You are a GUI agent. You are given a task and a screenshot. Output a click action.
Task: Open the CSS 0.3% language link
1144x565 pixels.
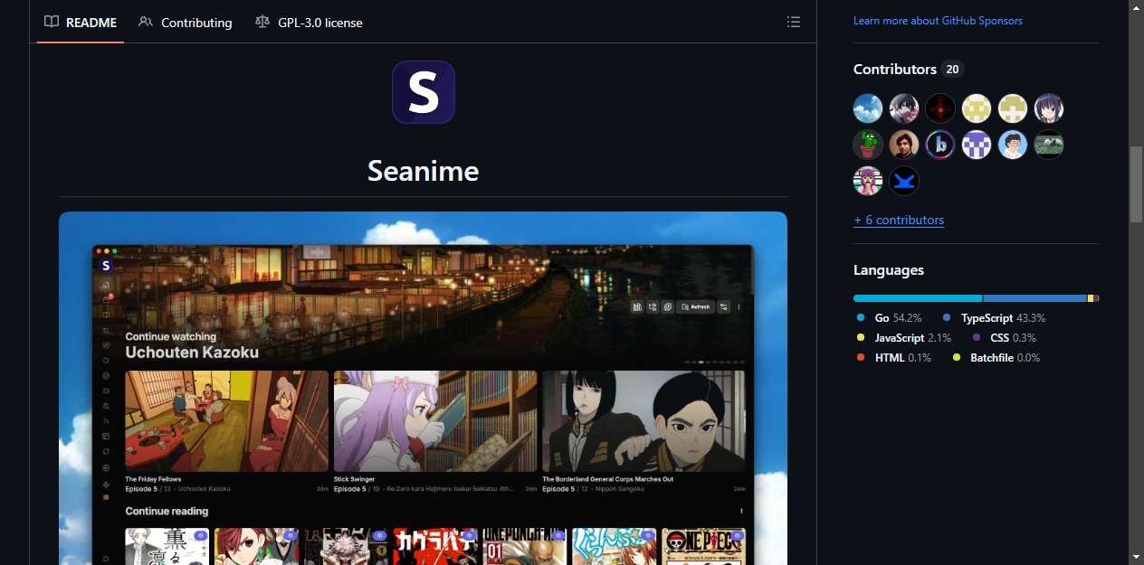(1004, 338)
